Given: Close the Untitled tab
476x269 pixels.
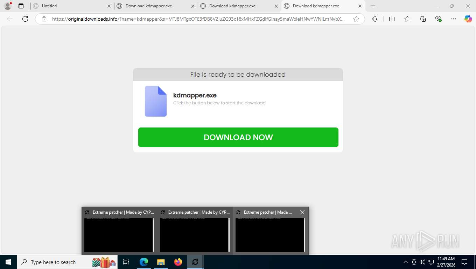Looking at the screenshot, I should coord(109,6).
